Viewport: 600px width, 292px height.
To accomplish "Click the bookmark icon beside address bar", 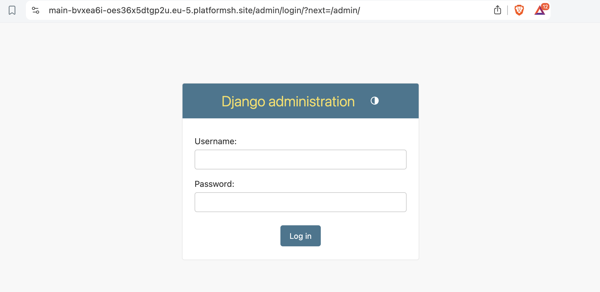I will tap(12, 10).
